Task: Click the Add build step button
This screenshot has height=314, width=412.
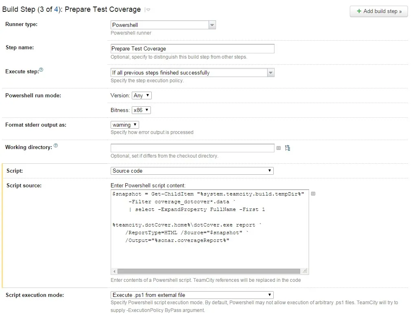Action: pyautogui.click(x=379, y=11)
